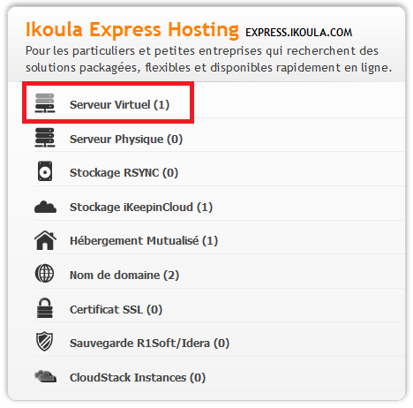Open Sauvegarde R1Soft/Idera (0)
Image resolution: width=413 pixels, height=408 pixels.
pos(149,344)
